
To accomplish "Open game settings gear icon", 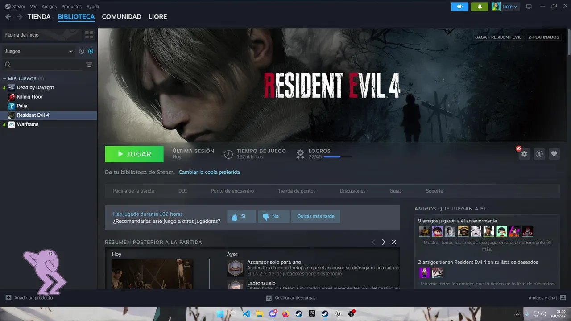I will point(524,154).
